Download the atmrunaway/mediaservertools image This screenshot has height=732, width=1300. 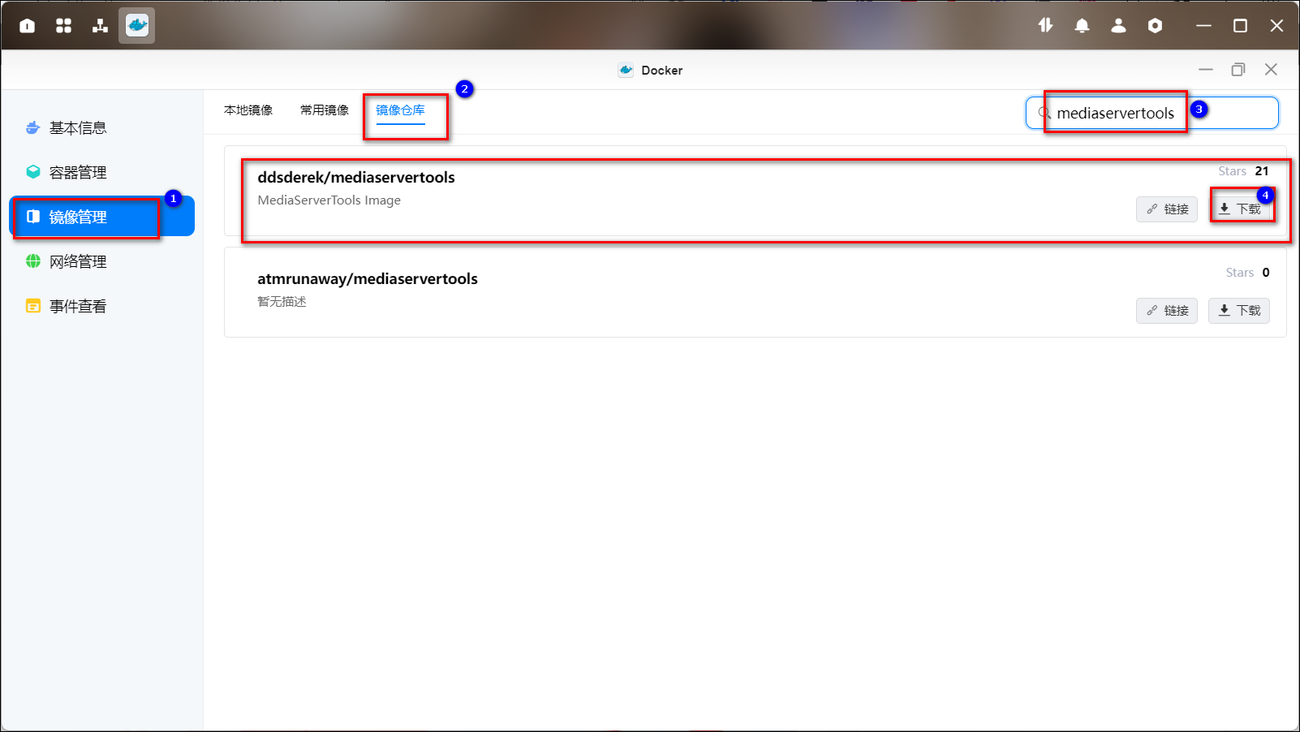pyautogui.click(x=1239, y=311)
